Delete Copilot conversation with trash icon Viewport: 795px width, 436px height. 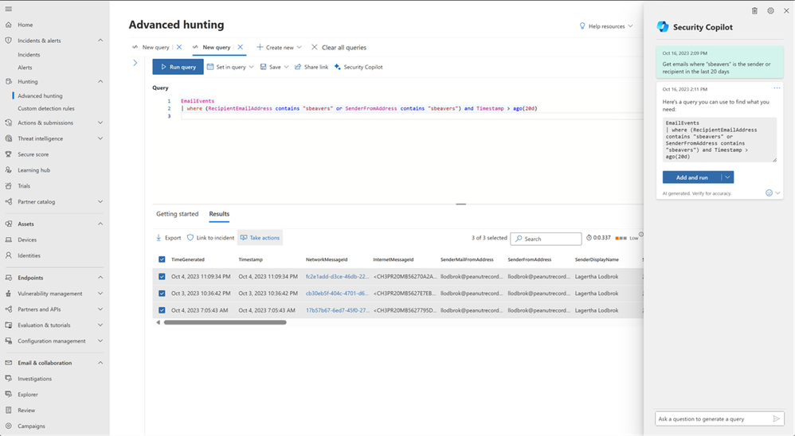(754, 10)
